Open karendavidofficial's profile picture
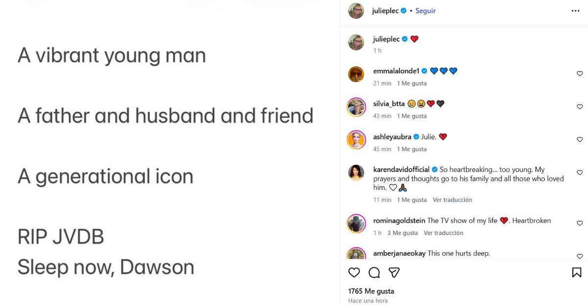 (356, 171)
